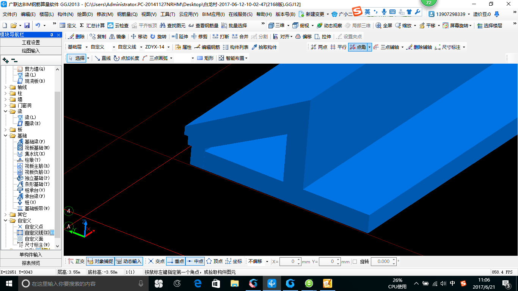This screenshot has width=518, height=291.
Task: Click the Save (floppy disk) icon
Action: [27, 25]
